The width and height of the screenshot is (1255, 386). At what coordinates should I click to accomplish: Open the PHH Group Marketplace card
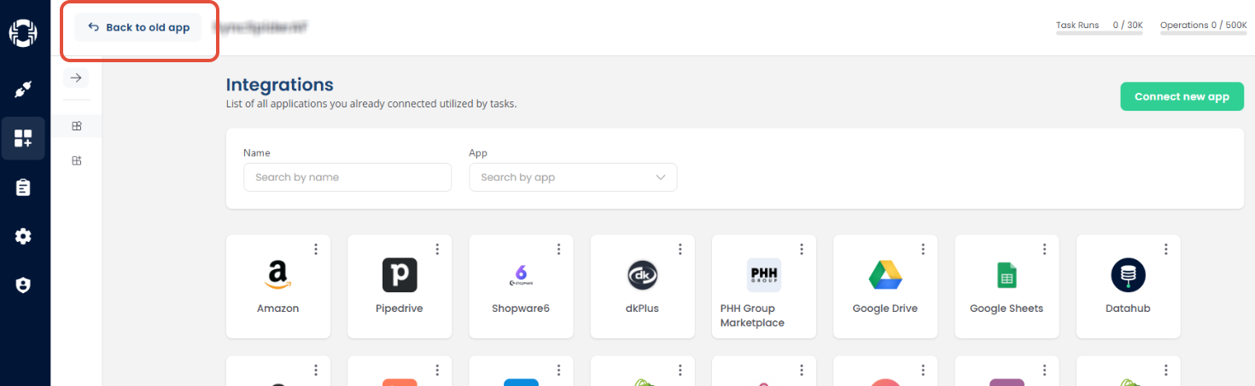click(764, 286)
